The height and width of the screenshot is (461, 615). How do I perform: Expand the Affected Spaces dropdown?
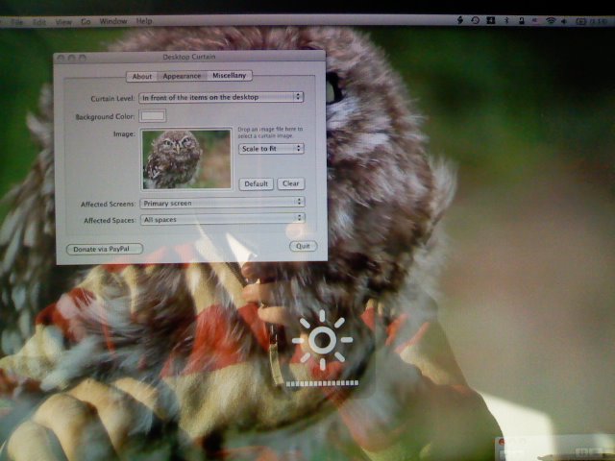223,219
